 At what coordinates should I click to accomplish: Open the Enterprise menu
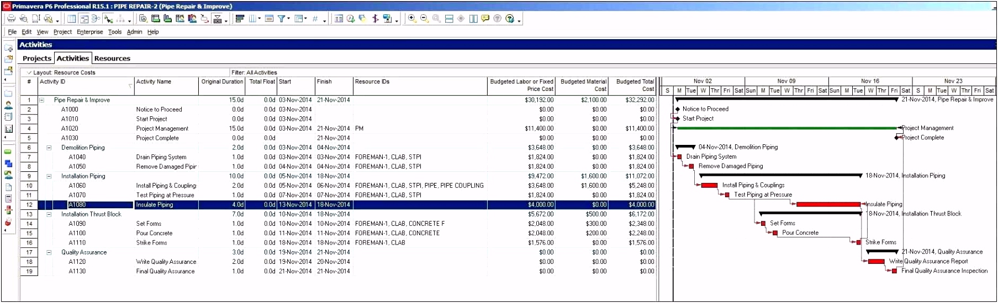(x=90, y=32)
